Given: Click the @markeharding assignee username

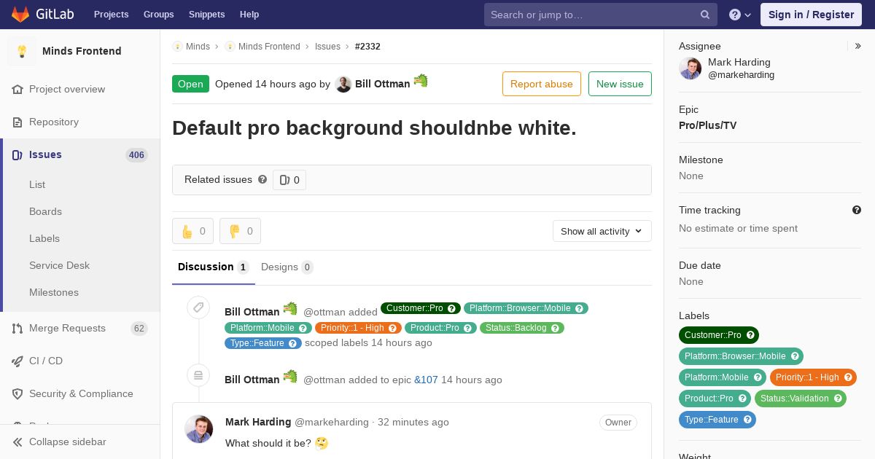Looking at the screenshot, I should pyautogui.click(x=741, y=75).
